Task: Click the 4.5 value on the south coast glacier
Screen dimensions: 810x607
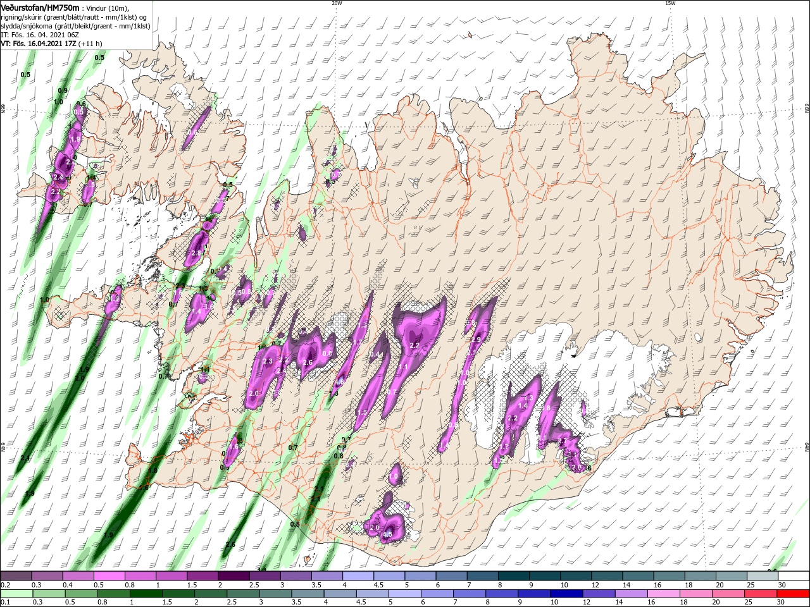Action: click(x=388, y=534)
